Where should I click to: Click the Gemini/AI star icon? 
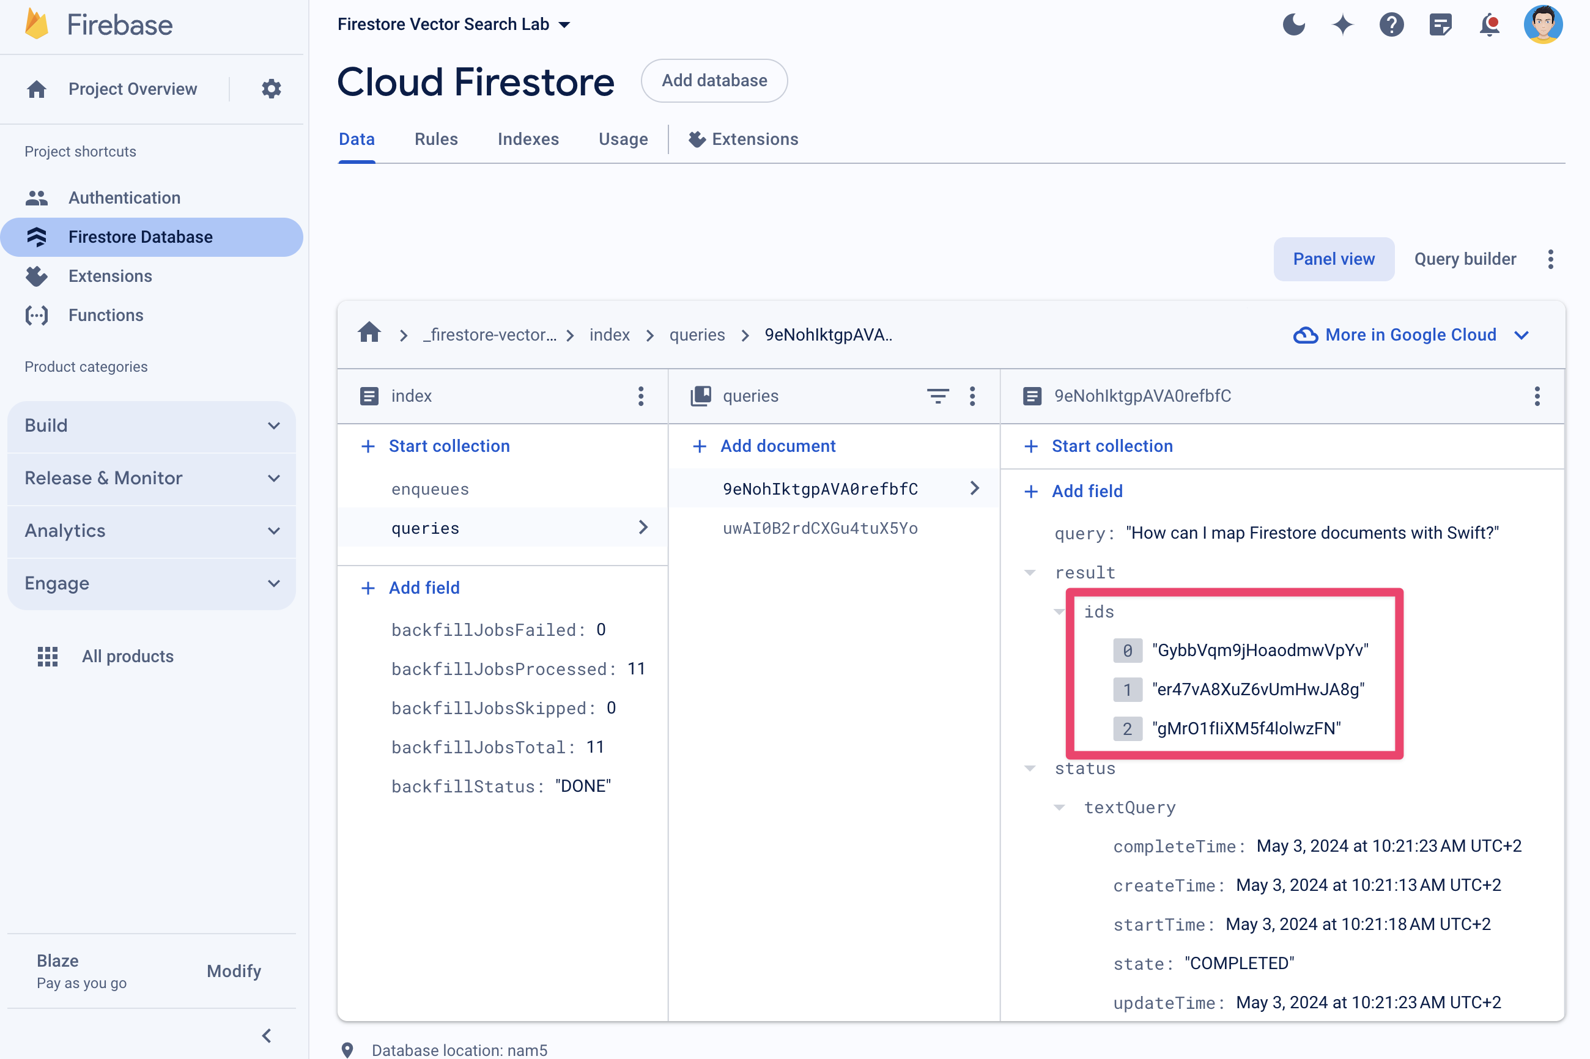[x=1343, y=23]
